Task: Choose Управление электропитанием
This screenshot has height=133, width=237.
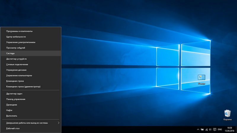Action: (31, 42)
